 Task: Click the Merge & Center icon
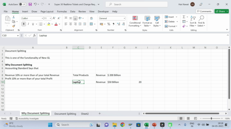tap(91, 24)
